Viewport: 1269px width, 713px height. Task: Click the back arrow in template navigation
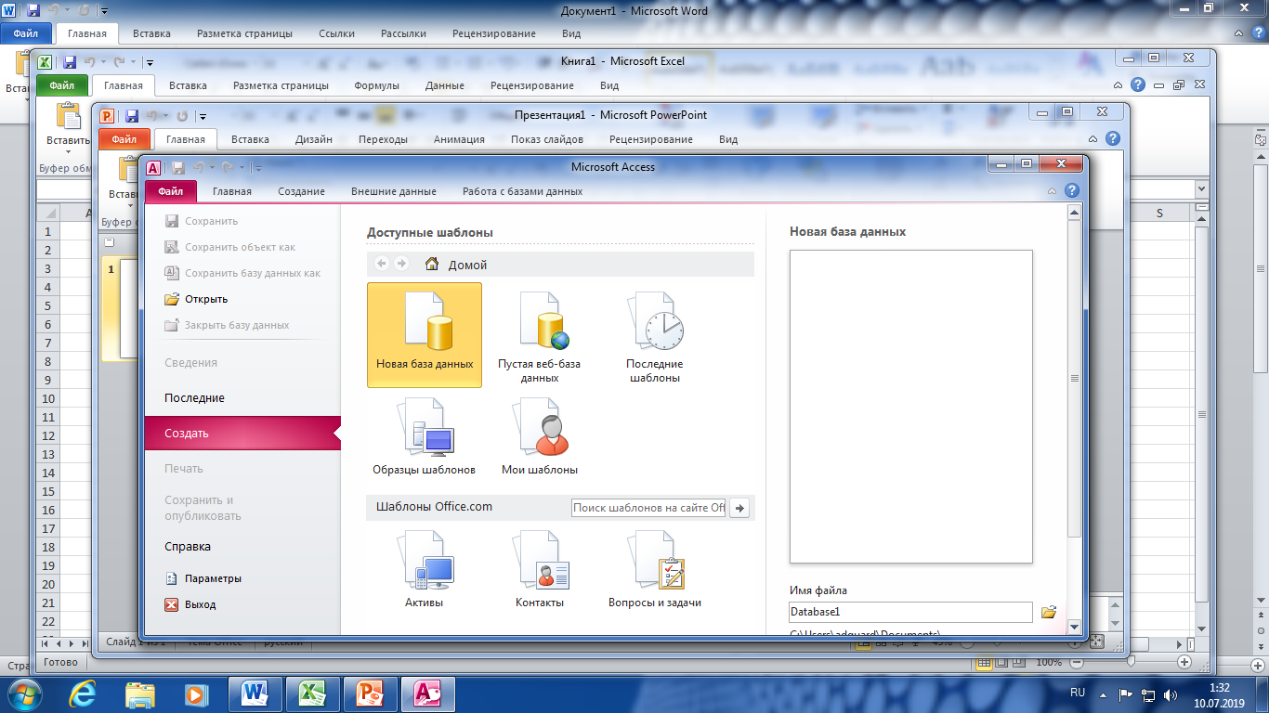coord(381,264)
